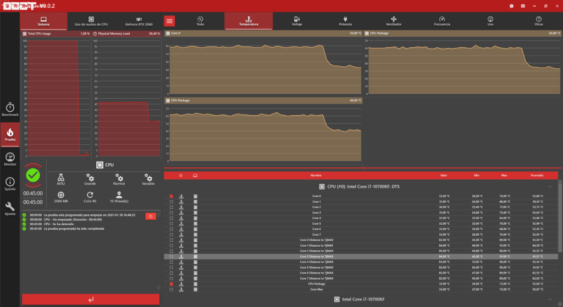Uncheck the CPU Package checkbox
This screenshot has height=307, width=563.
(172, 284)
